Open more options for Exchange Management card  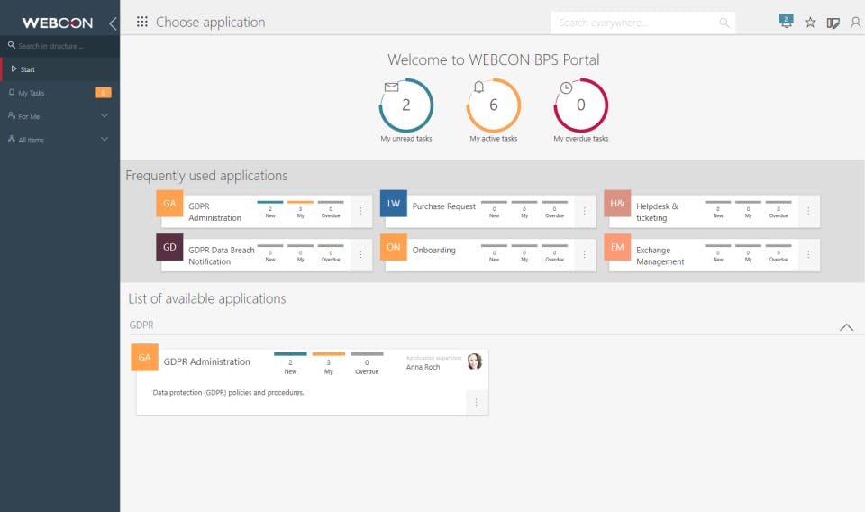809,254
